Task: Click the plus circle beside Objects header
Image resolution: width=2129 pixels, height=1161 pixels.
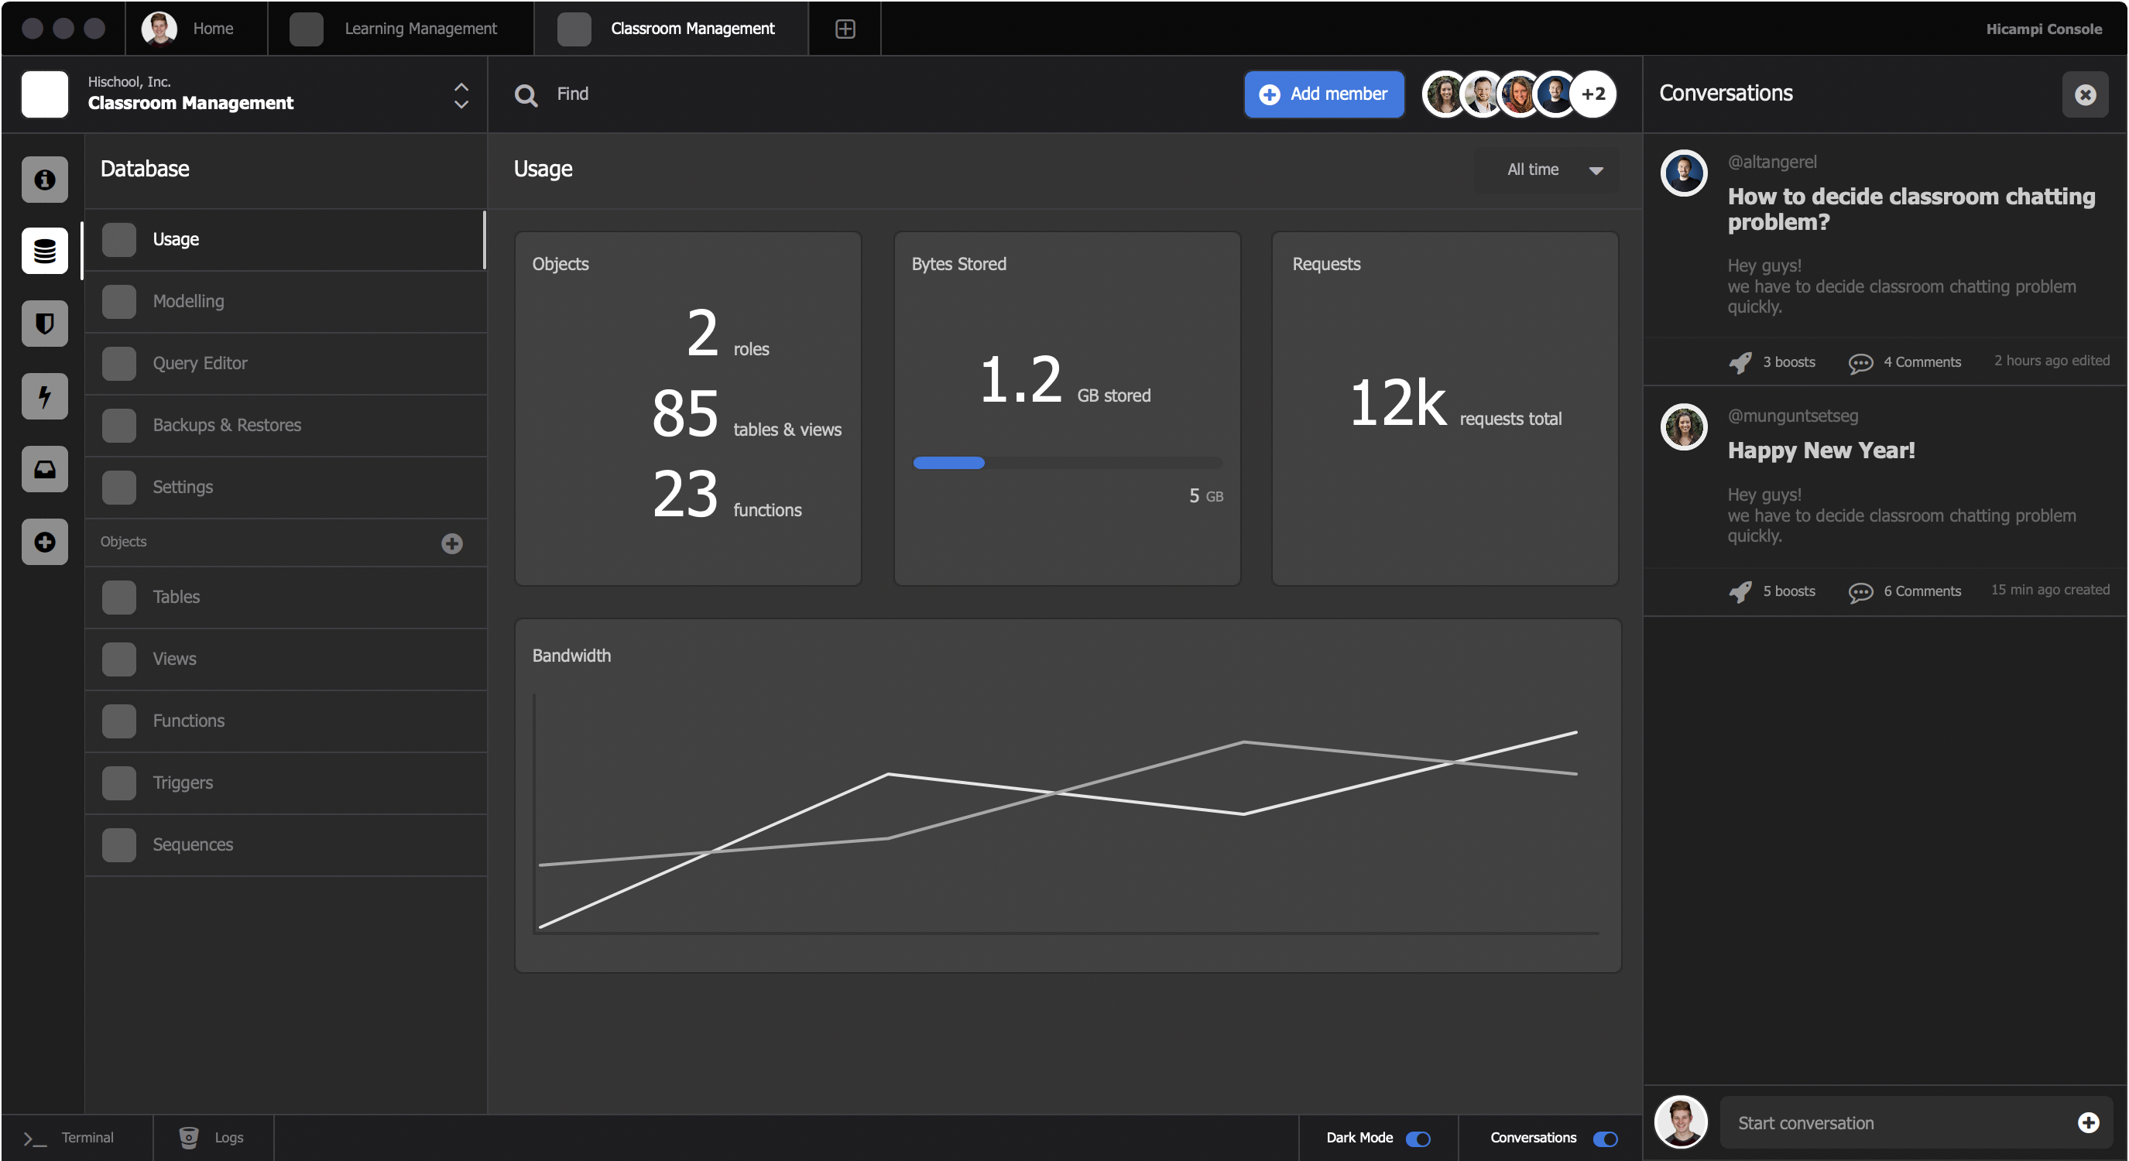Action: coord(451,543)
